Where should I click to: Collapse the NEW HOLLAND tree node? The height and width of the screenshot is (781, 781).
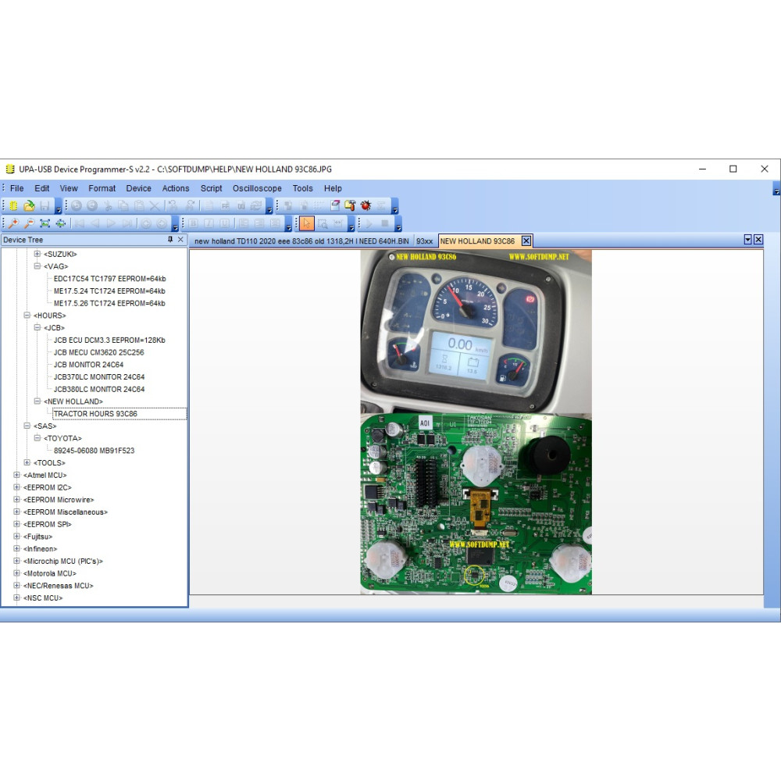click(37, 401)
